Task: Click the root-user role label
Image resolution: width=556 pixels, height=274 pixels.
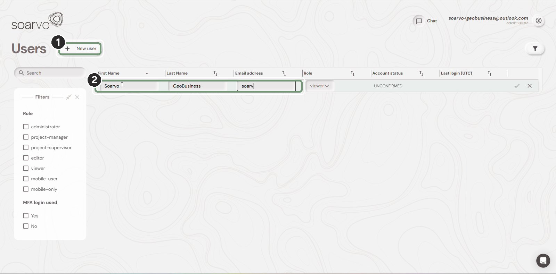Action: point(517,23)
